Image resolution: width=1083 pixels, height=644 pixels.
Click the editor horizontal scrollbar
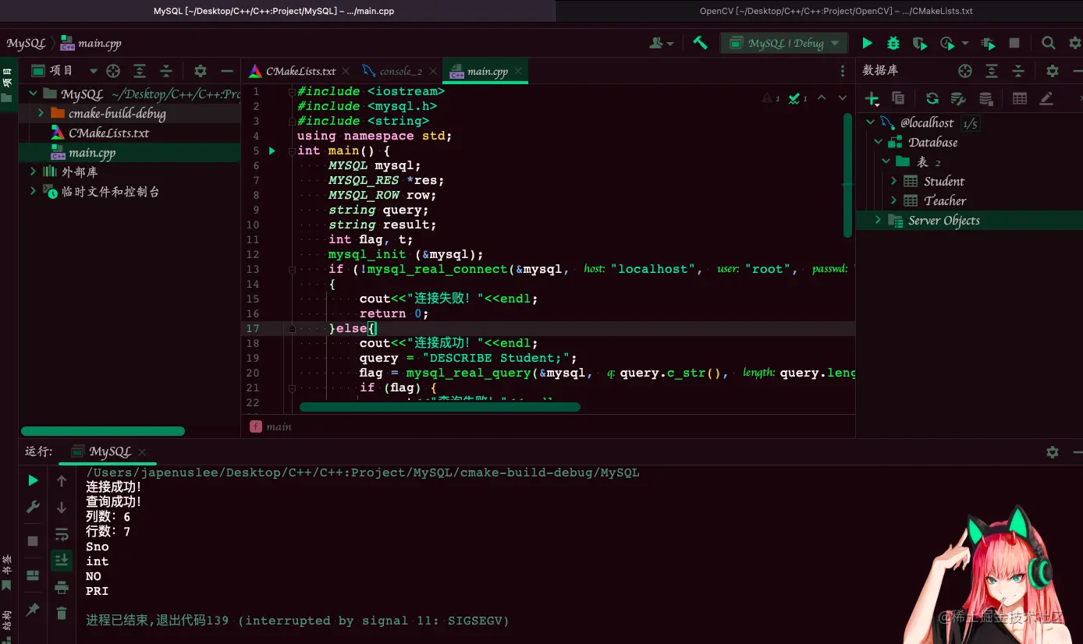(x=440, y=407)
